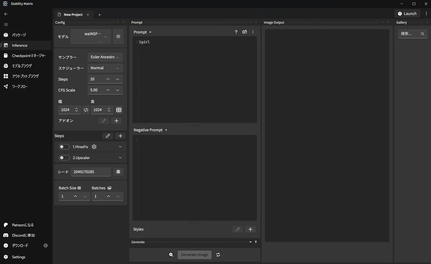
Task: Open the scheduler dropdown Normal
Action: (105, 68)
